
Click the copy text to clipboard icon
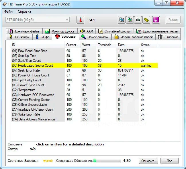122,20
